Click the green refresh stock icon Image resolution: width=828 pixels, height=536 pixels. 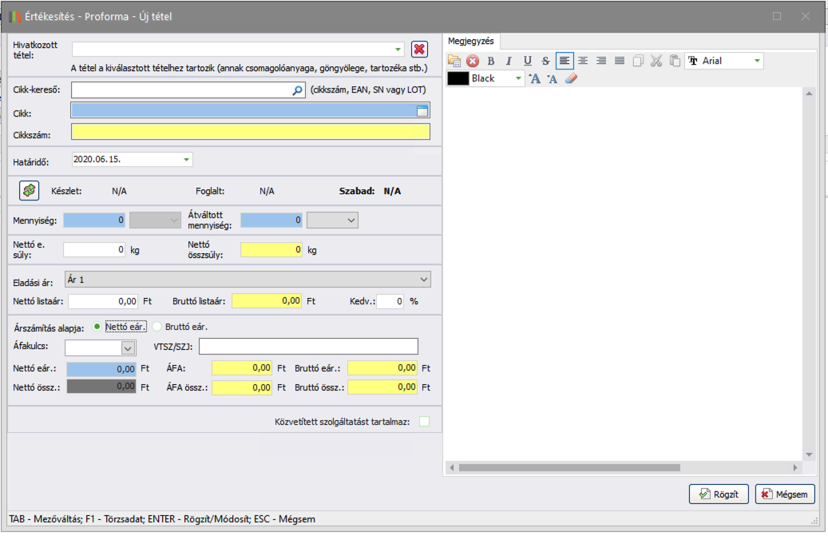pyautogui.click(x=30, y=191)
